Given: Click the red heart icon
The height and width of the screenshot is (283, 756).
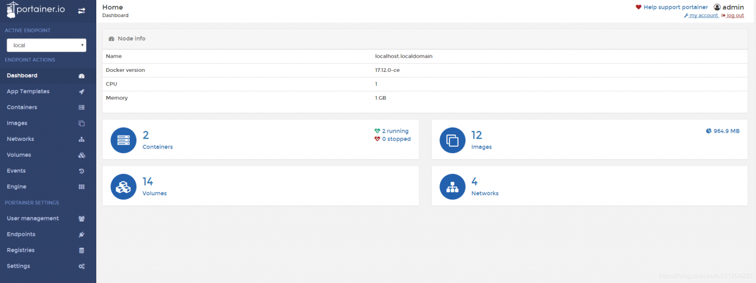Looking at the screenshot, I should point(638,7).
